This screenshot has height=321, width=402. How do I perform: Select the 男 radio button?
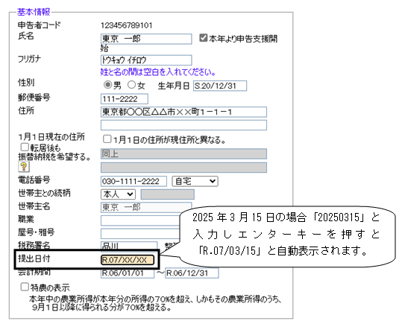(107, 84)
